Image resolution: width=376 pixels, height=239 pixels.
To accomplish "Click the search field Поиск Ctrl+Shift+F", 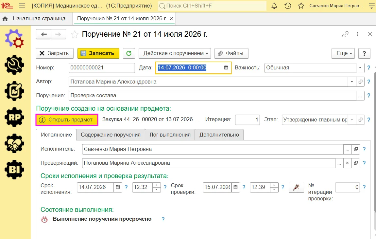I will coord(212,6).
